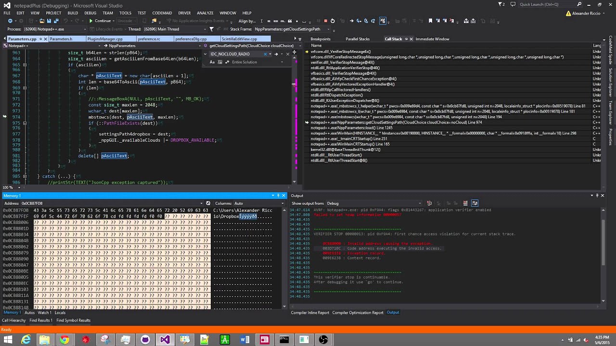Click Stop Debugging red square icon
Image resolution: width=616 pixels, height=346 pixels.
pyautogui.click(x=325, y=21)
